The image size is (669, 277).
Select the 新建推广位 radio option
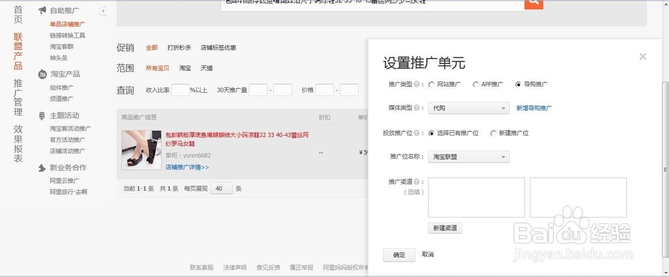[493, 133]
